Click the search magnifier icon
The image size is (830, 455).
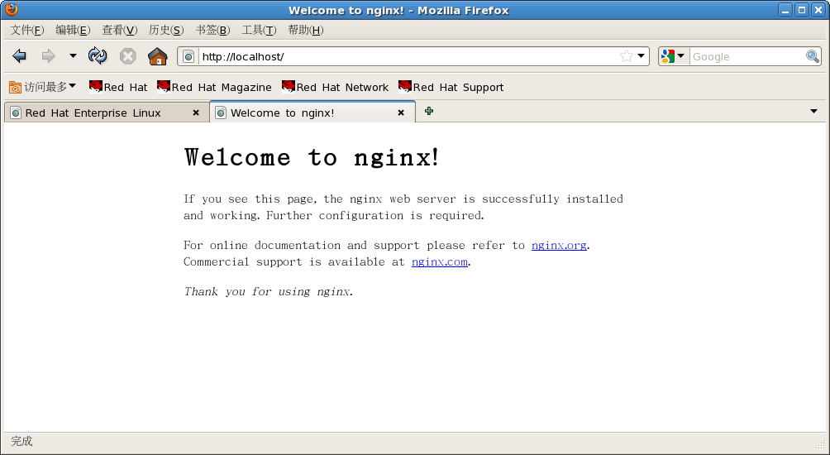pos(813,56)
